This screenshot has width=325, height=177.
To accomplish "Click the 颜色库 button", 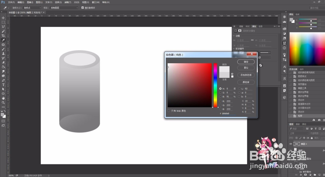I will point(246,82).
